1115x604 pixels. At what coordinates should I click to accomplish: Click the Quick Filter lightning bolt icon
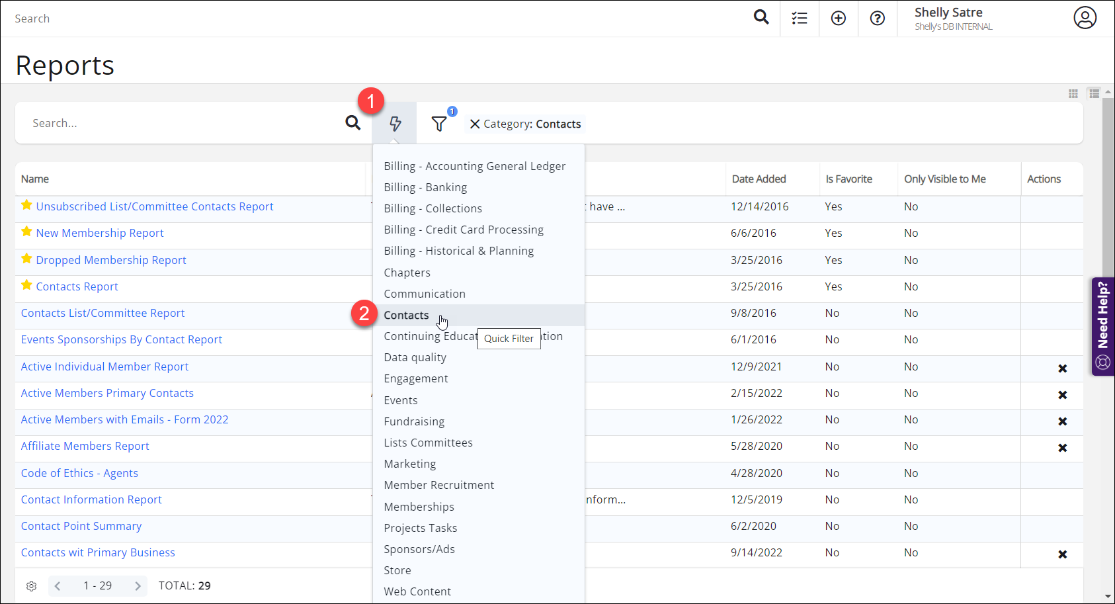tap(394, 123)
